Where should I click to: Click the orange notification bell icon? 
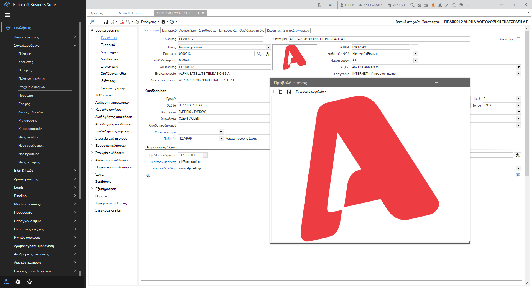tap(433, 5)
